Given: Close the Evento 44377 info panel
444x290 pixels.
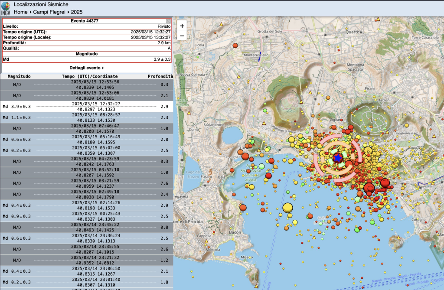Looking at the screenshot, I should pyautogui.click(x=168, y=21).
